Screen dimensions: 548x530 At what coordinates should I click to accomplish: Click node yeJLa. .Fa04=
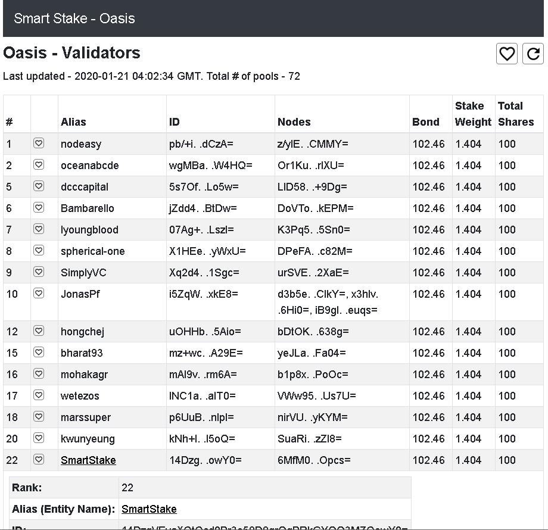click(312, 353)
